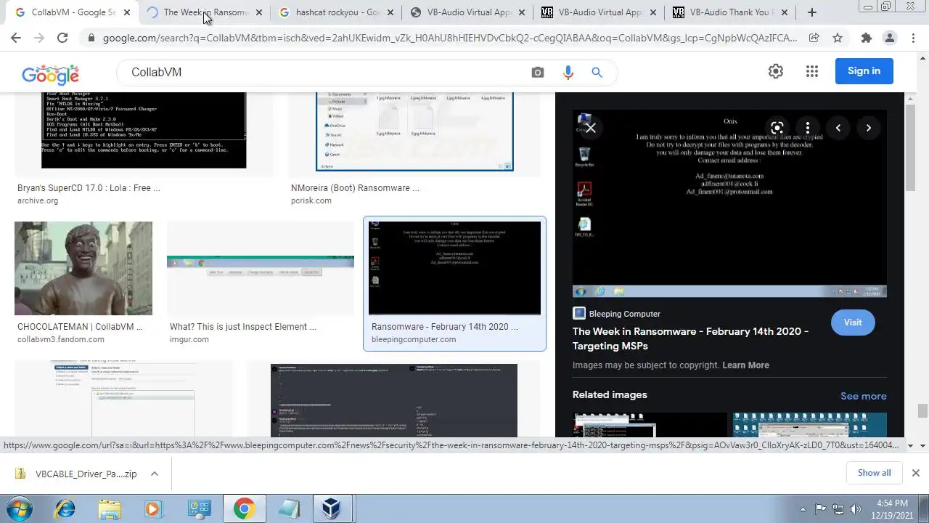Open Google Lens on preview image
Image resolution: width=929 pixels, height=523 pixels.
click(x=777, y=128)
